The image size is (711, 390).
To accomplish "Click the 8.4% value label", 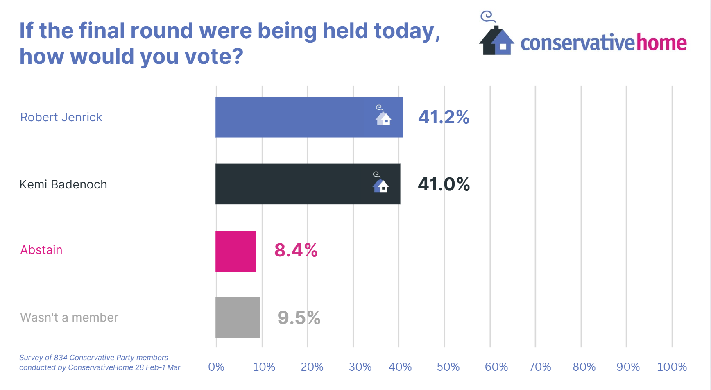I will 296,250.
